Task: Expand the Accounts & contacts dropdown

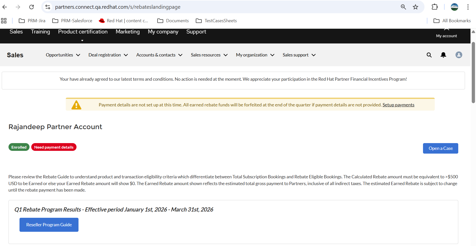Action: click(159, 55)
